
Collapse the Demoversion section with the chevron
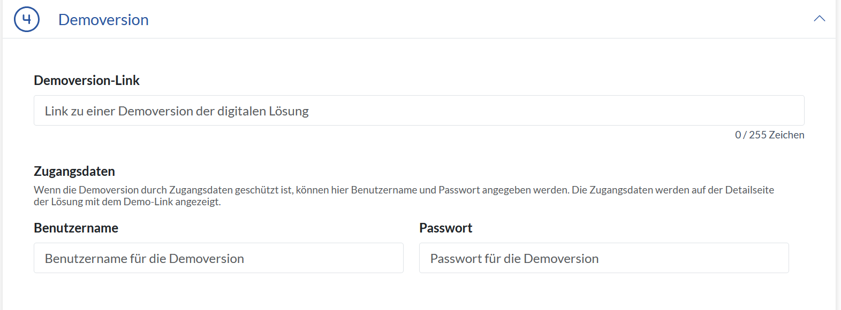point(819,19)
